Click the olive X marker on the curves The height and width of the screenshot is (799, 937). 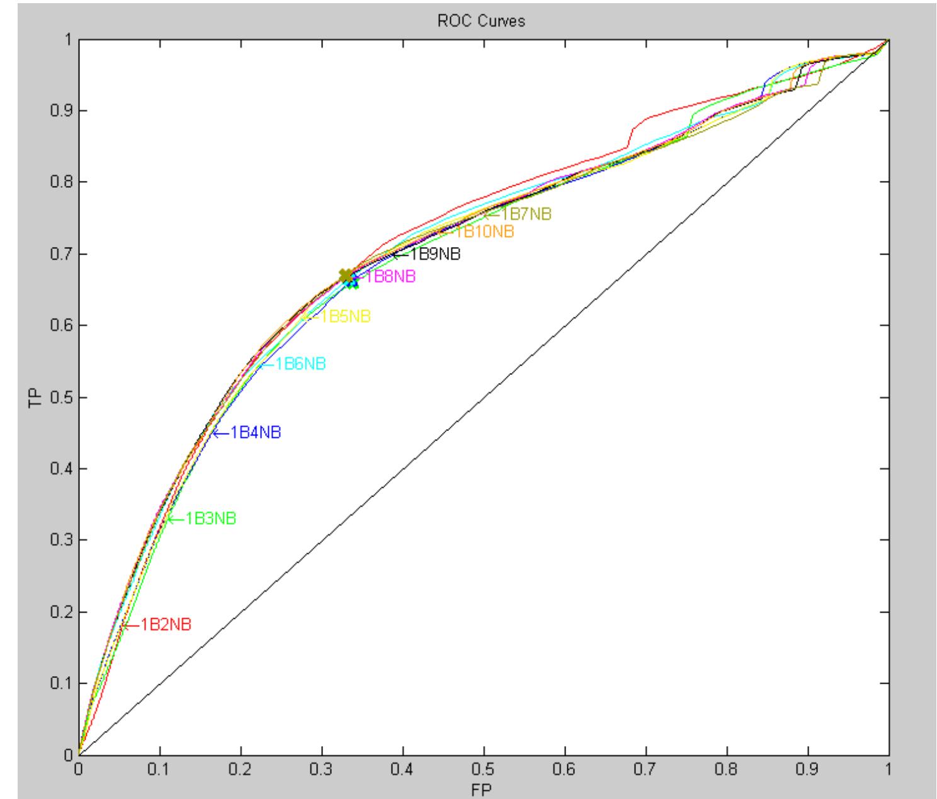pos(345,275)
